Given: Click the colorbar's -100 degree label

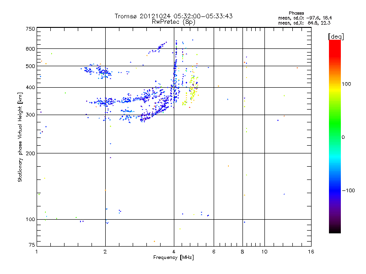Looking at the screenshot, I should (x=349, y=190).
